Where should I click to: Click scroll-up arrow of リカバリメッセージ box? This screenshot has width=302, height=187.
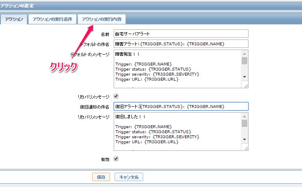tap(244, 116)
